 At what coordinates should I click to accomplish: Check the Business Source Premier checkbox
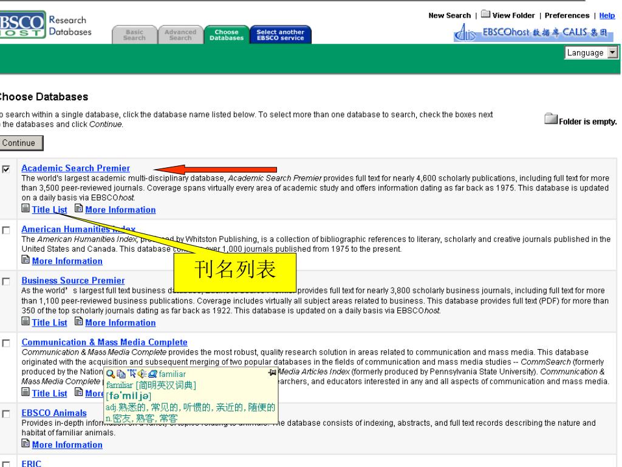[x=6, y=282]
